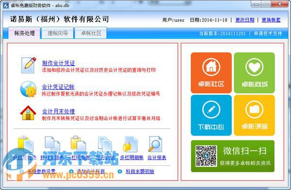Click the 用户:user label
The image size is (291, 190).
[173, 20]
